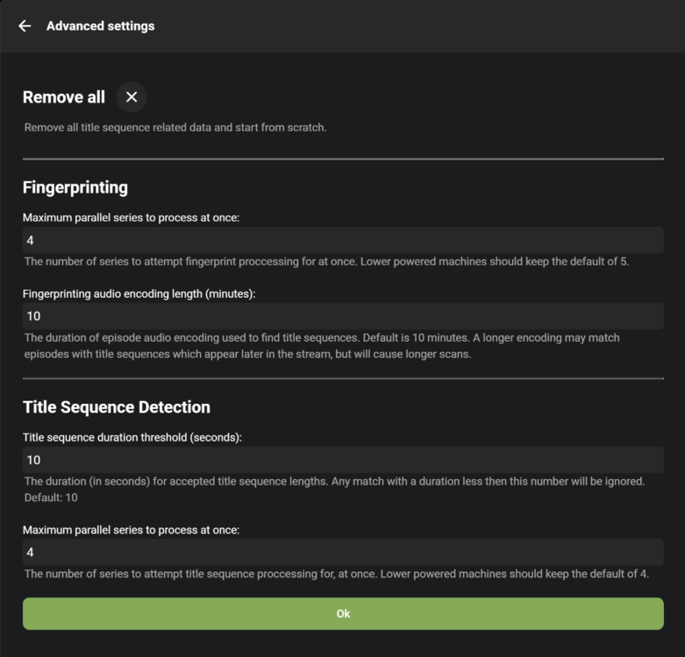This screenshot has height=657, width=685.
Task: Click the Title Sequence Detection heading
Action: click(x=116, y=407)
